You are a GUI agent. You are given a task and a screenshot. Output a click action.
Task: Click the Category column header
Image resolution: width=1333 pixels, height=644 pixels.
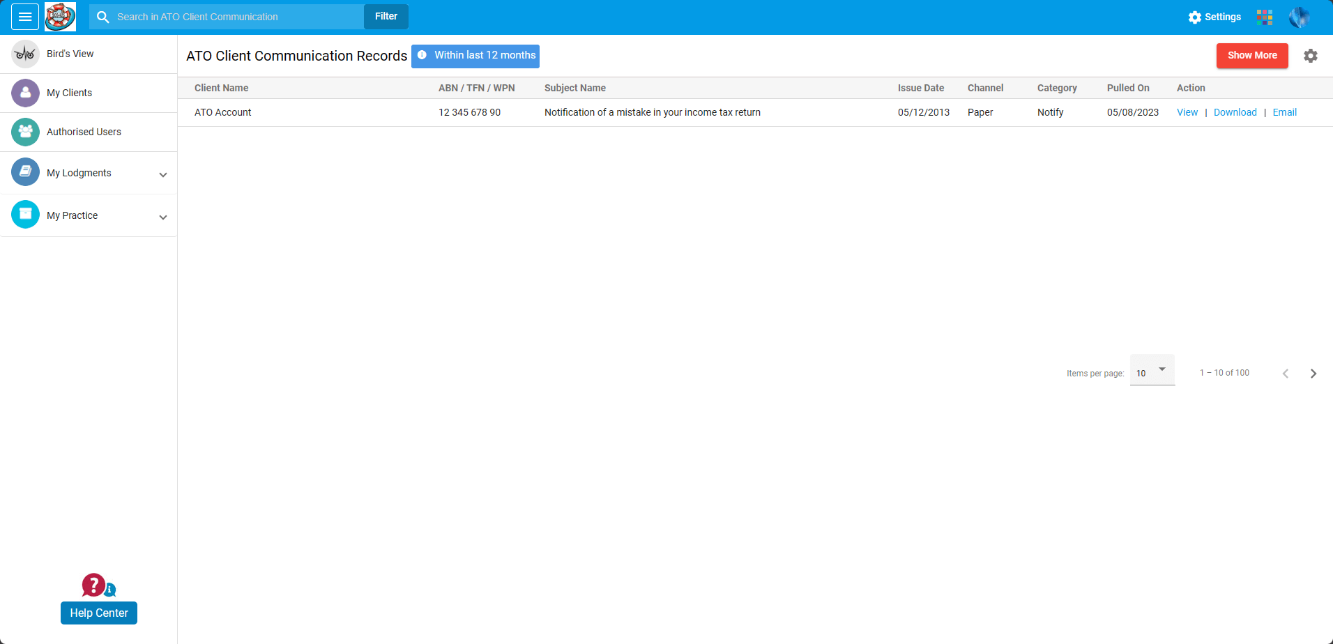point(1057,88)
